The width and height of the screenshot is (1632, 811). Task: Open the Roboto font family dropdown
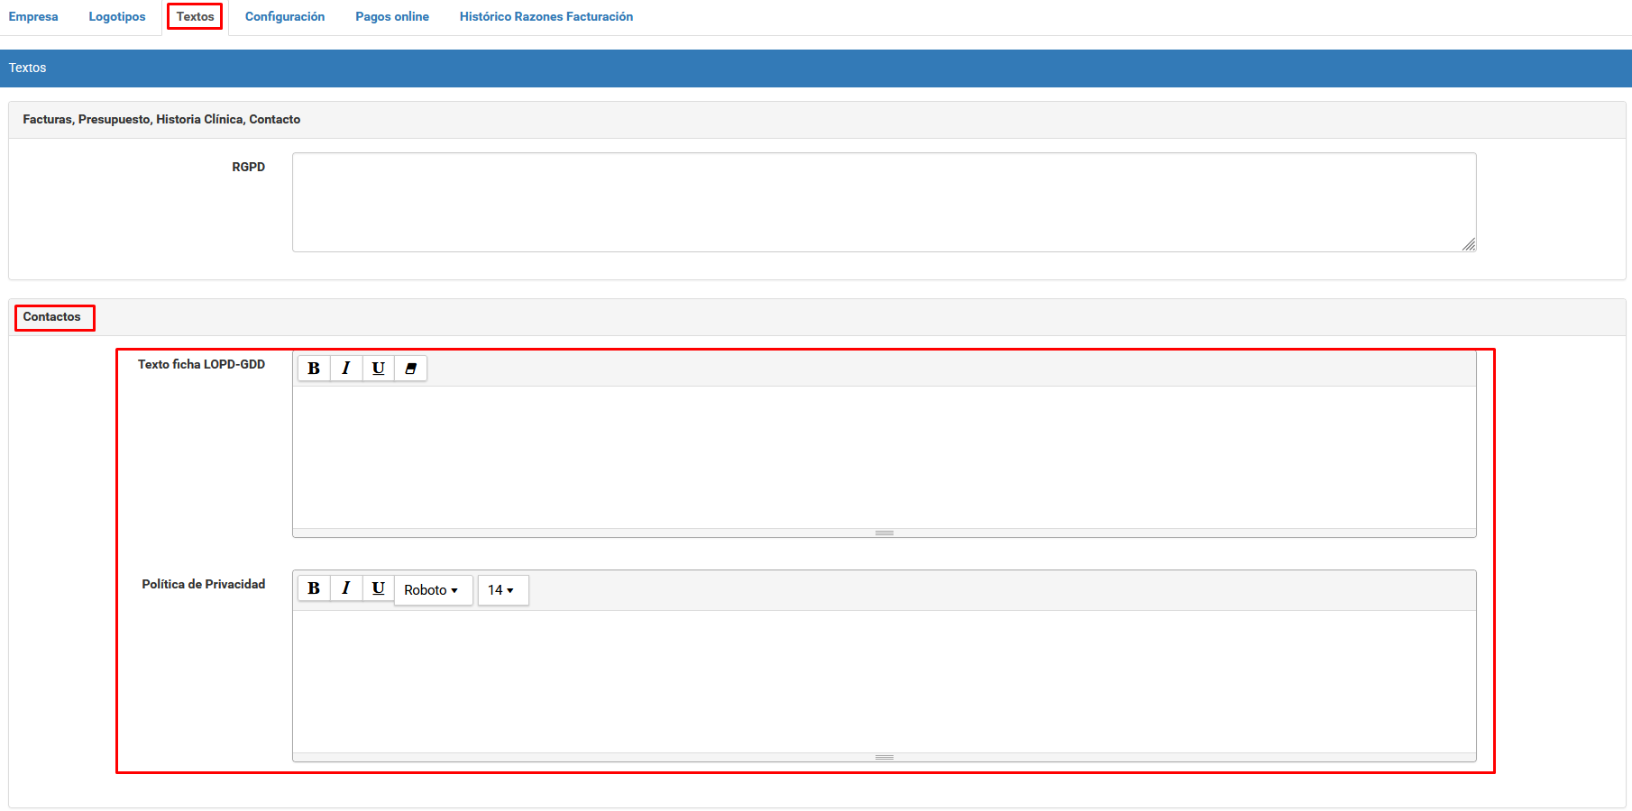click(x=433, y=590)
